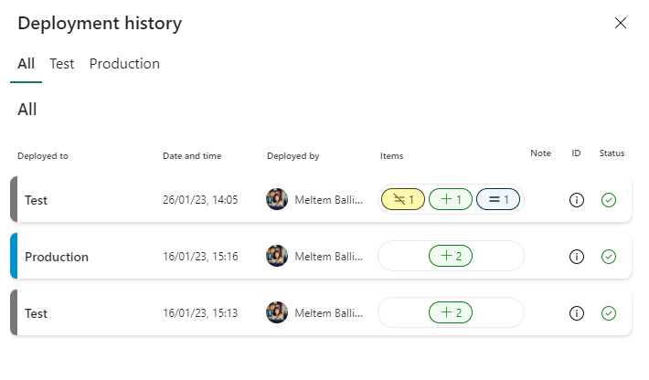
Task: Click ID info icon for 16/01/23 15:13 Test
Action: (576, 313)
